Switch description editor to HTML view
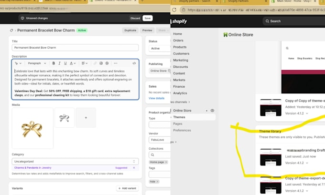The width and height of the screenshot is (325, 195). pyautogui.click(x=134, y=63)
